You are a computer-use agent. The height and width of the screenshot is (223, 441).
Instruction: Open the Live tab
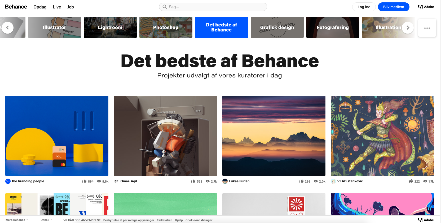coord(57,7)
